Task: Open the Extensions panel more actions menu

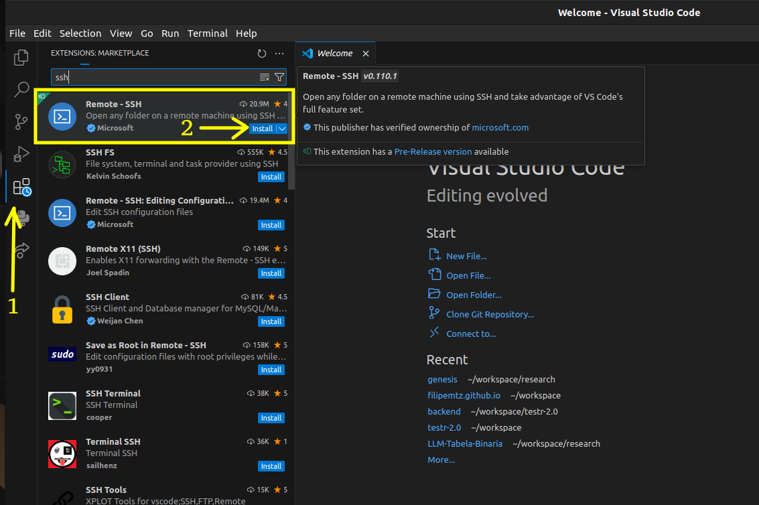Action: coord(279,54)
